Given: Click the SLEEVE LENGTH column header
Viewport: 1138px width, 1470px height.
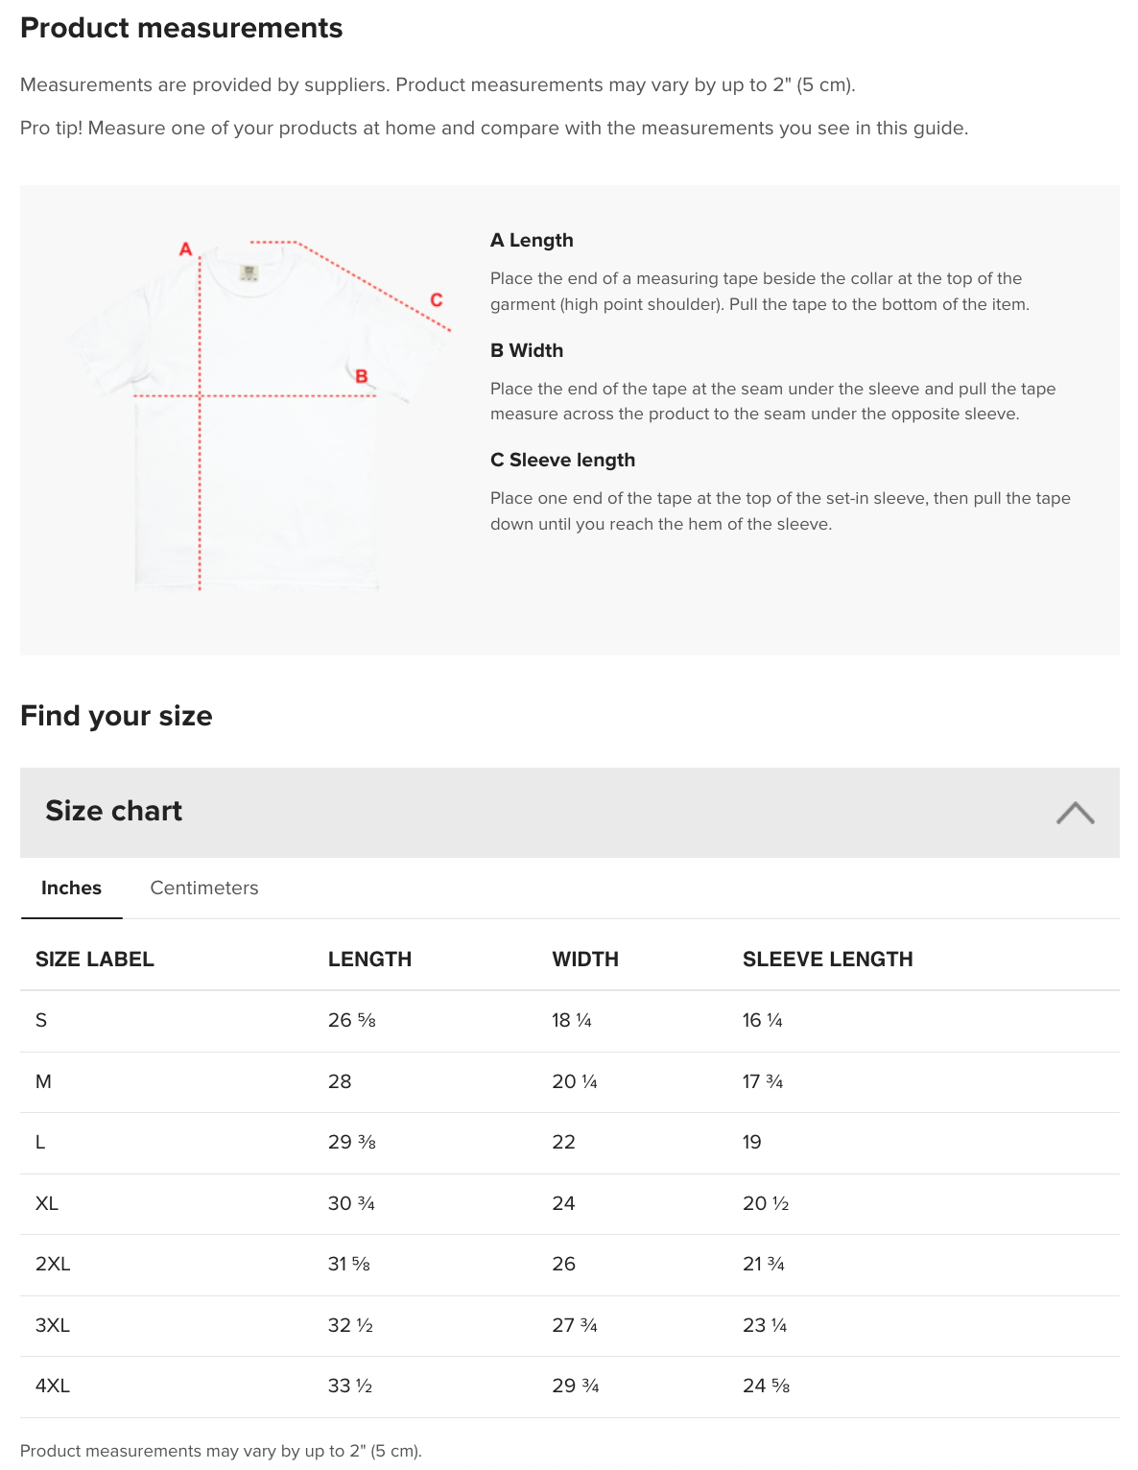Looking at the screenshot, I should pos(827,960).
